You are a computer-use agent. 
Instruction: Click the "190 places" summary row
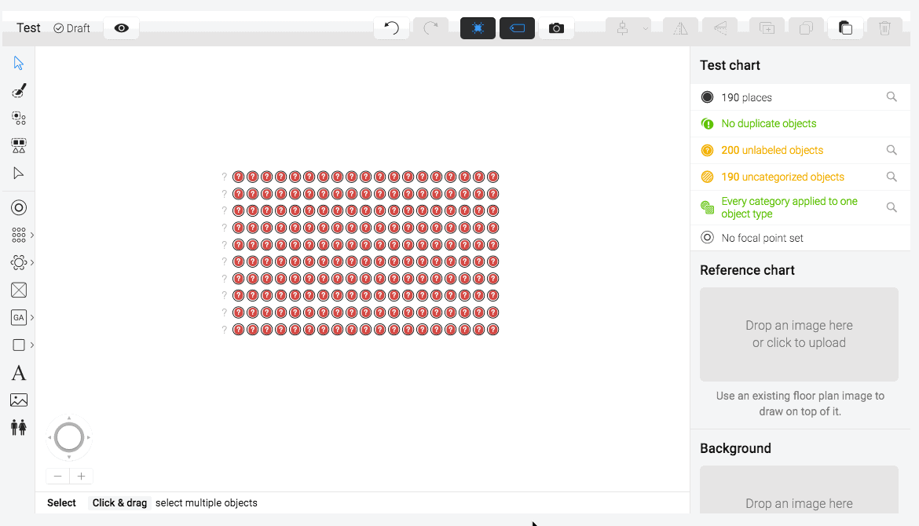(800, 97)
